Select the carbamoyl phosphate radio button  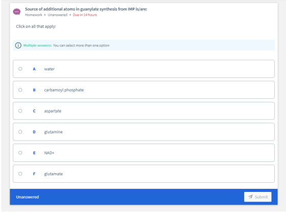[20, 90]
